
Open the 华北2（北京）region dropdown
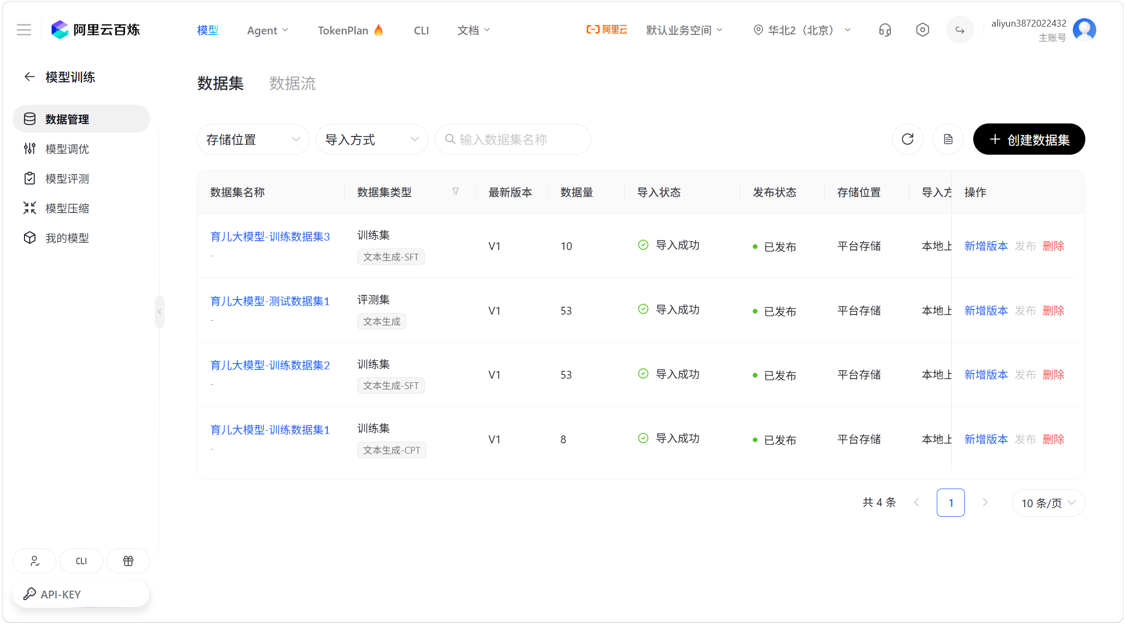coord(803,31)
